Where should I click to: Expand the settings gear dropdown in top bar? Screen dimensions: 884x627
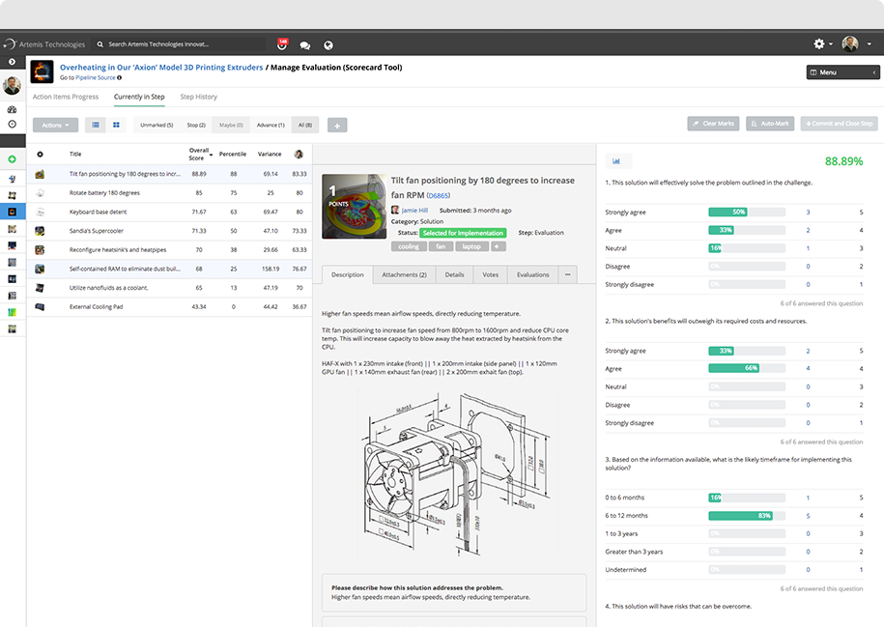pyautogui.click(x=822, y=44)
